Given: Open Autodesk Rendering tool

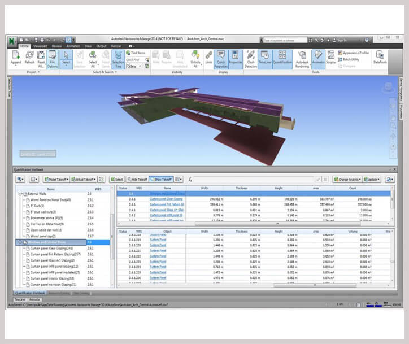Looking at the screenshot, I should (302, 59).
